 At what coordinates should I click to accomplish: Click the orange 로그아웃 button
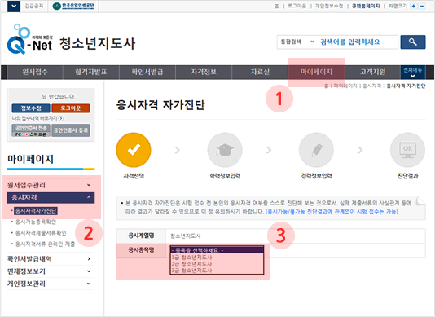click(71, 108)
